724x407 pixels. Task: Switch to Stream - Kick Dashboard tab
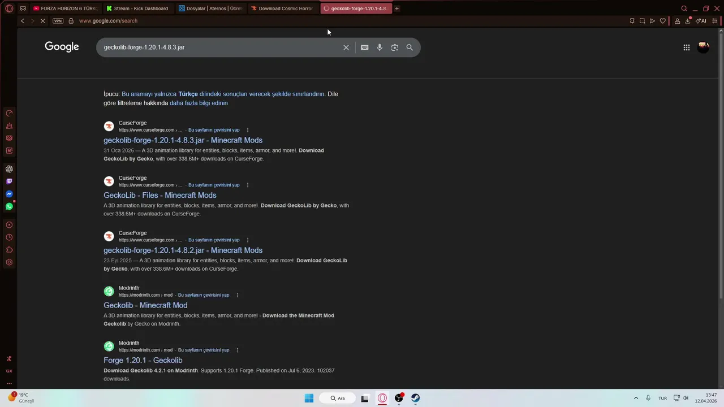coord(137,8)
